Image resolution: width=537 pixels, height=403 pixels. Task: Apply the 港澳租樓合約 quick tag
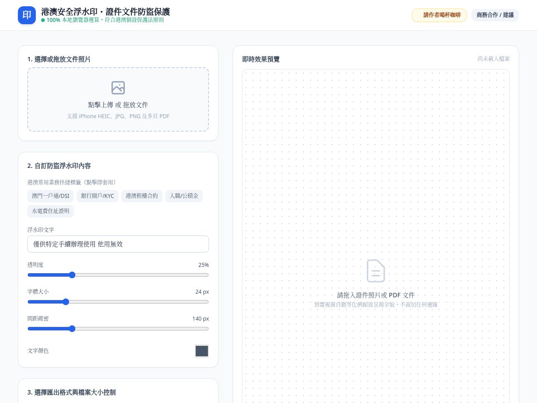(142, 196)
